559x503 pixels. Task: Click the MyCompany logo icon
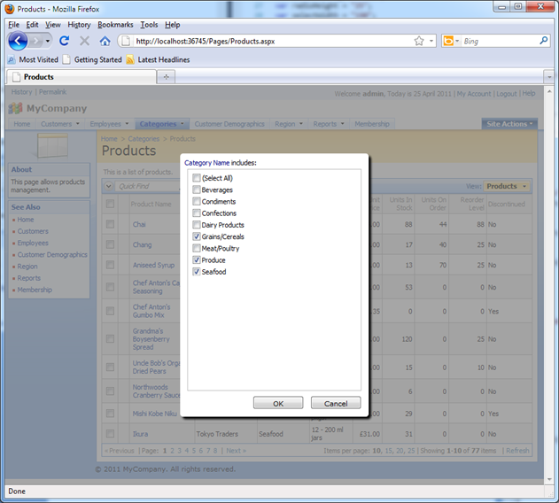click(x=15, y=108)
